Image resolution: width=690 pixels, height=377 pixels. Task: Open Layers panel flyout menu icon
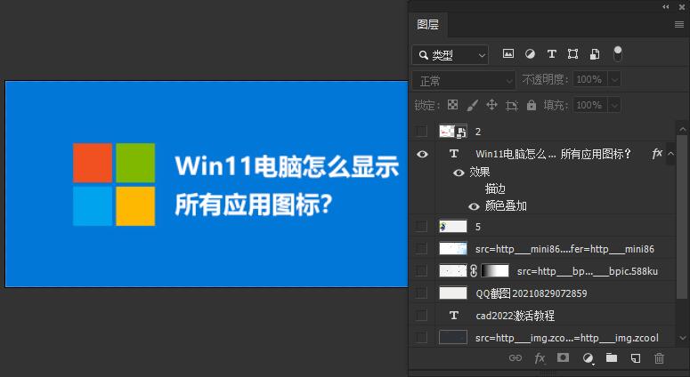click(x=679, y=25)
